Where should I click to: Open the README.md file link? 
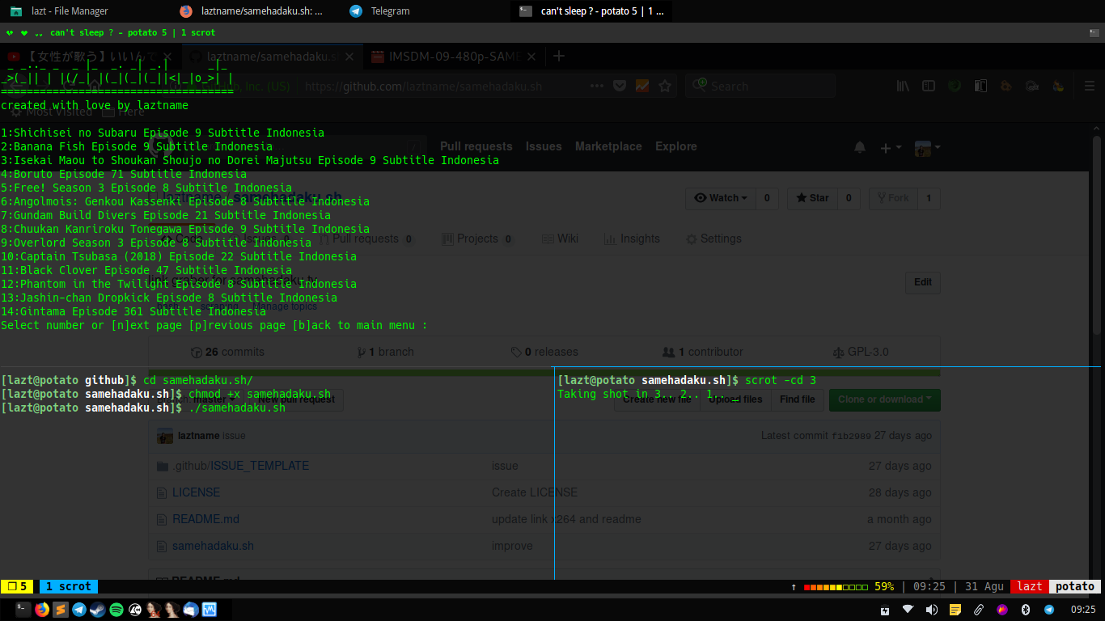[205, 519]
